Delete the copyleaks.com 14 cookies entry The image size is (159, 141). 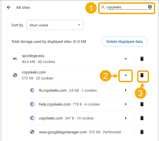(x=142, y=118)
